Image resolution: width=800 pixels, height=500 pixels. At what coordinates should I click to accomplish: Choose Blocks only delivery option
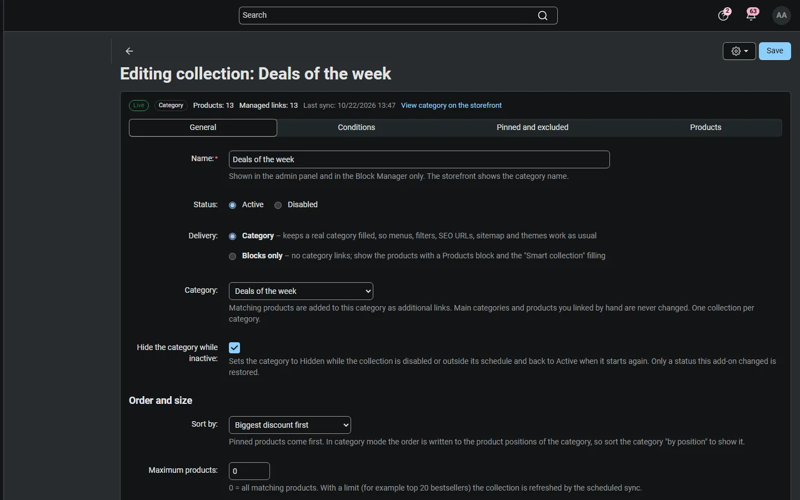[x=233, y=257]
